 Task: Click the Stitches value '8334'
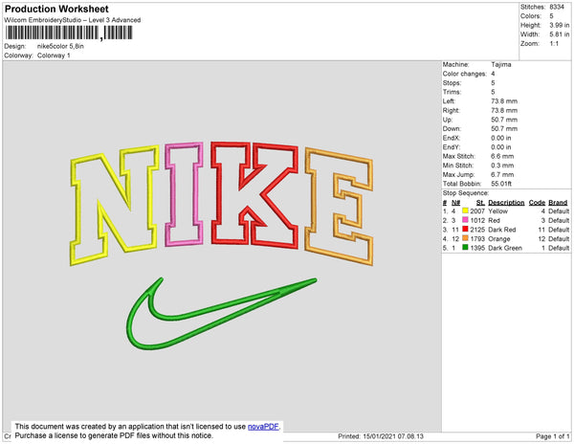(557, 7)
